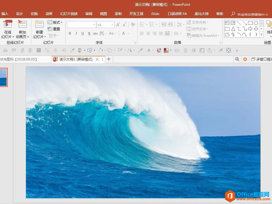Open the 插入 Insert tab
This screenshot has width=272, height=204.
point(5,14)
